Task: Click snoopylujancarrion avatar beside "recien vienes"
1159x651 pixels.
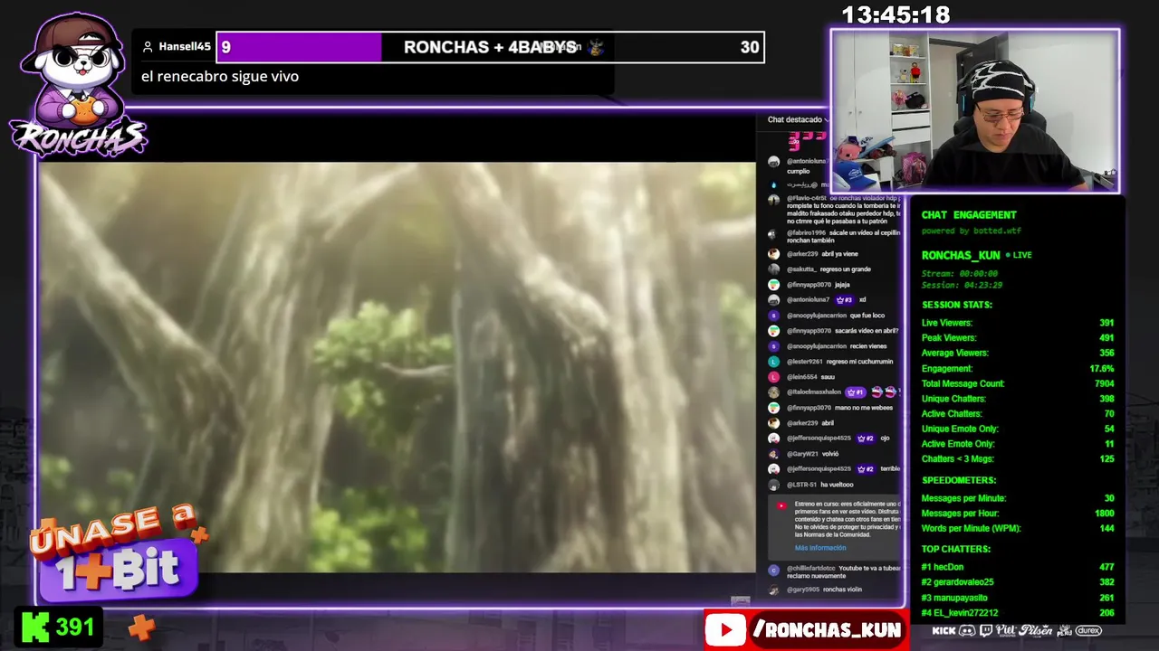Action: tap(773, 346)
